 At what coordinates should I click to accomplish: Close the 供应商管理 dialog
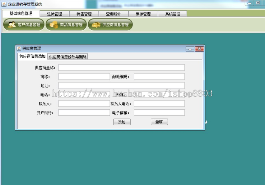(x=199, y=49)
